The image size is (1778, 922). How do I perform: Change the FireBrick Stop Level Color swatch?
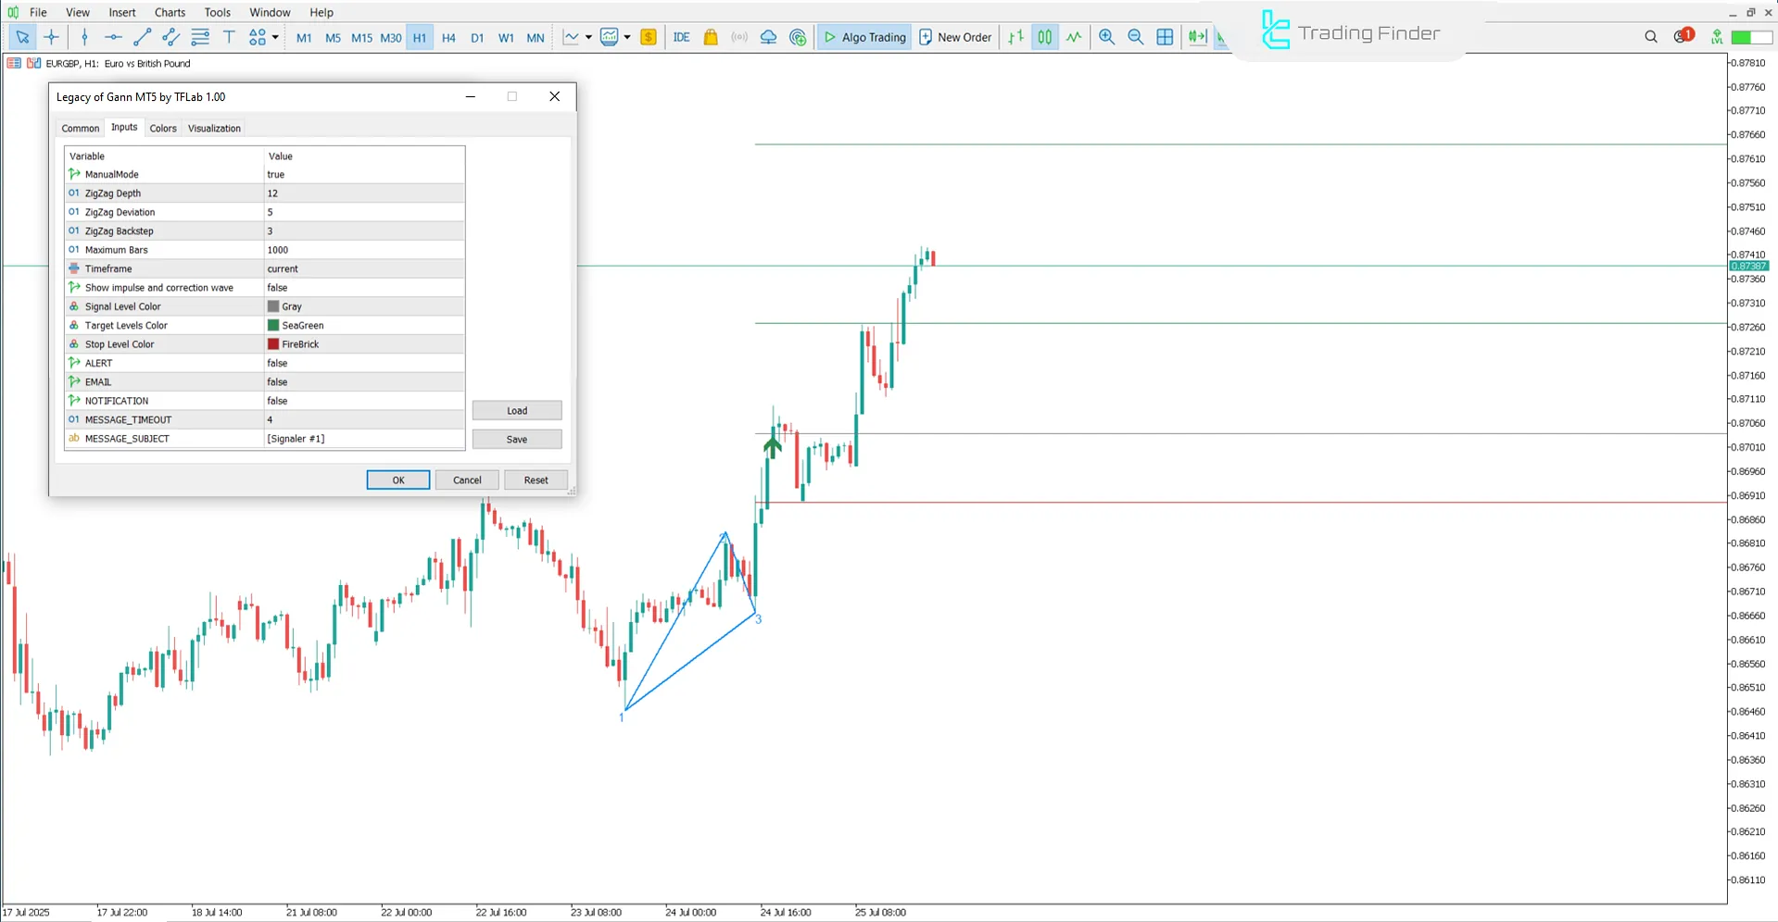[x=272, y=343]
